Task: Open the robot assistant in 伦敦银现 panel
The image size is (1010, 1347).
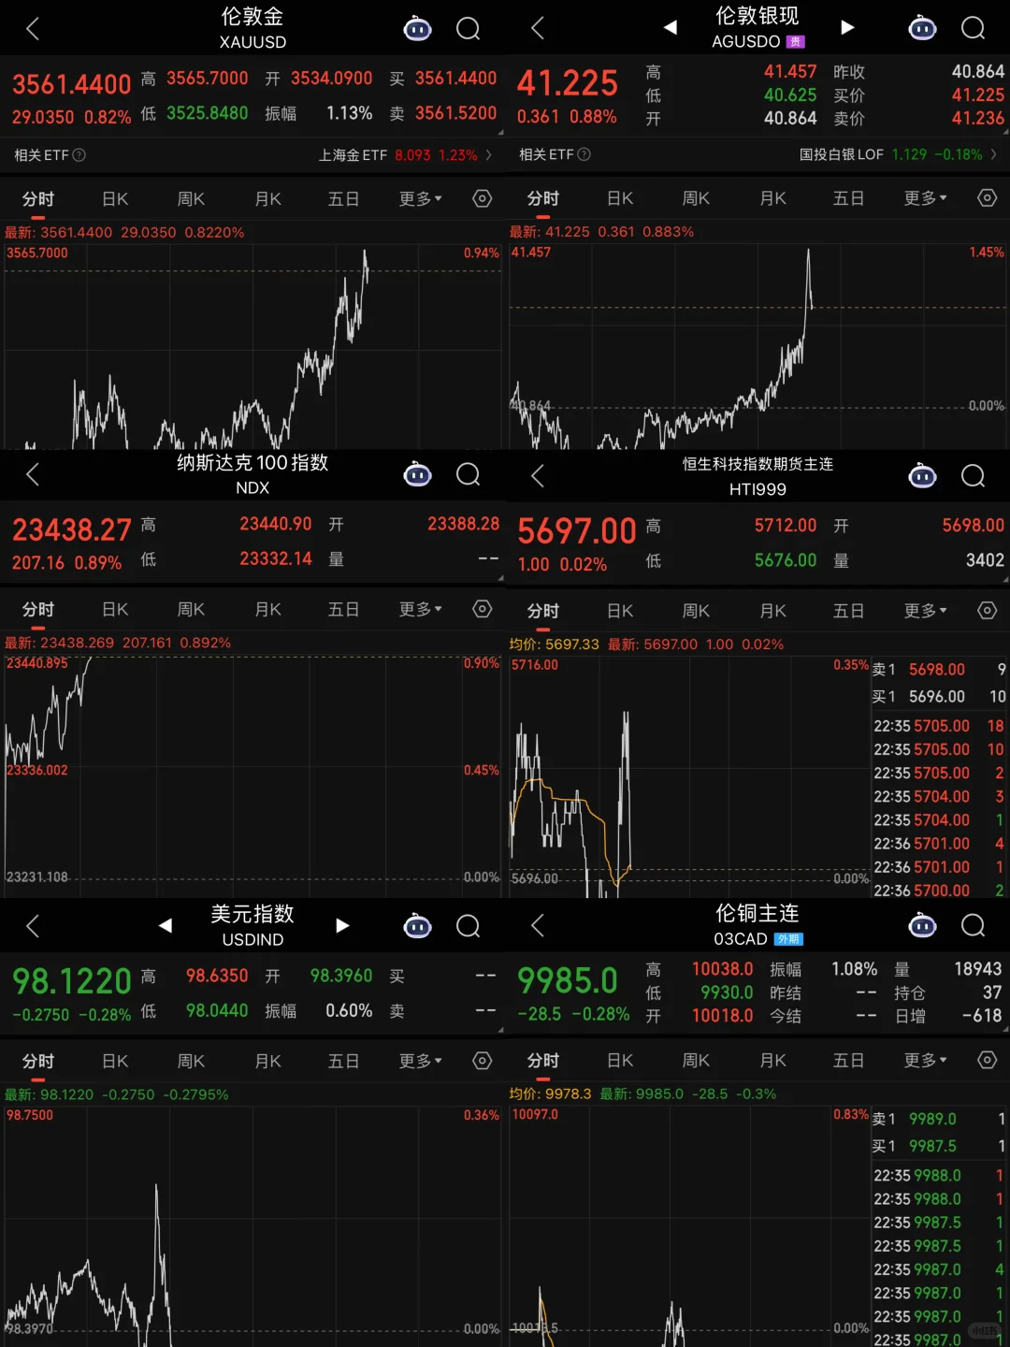Action: [x=922, y=28]
